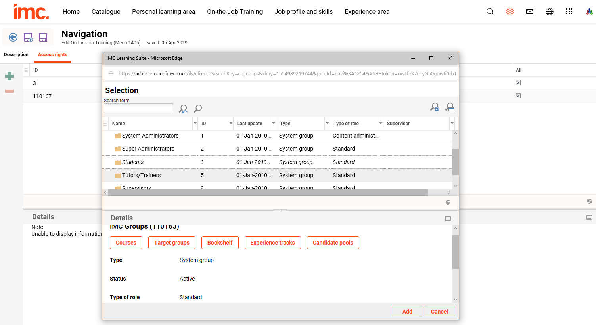Click the save search icon
This screenshot has width=596, height=325.
pyautogui.click(x=450, y=107)
